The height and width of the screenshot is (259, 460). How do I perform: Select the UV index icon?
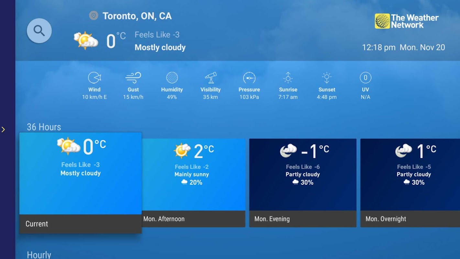pos(366,78)
